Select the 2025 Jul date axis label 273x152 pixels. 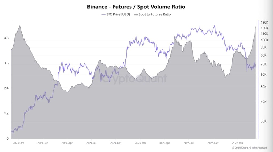(x=188, y=143)
